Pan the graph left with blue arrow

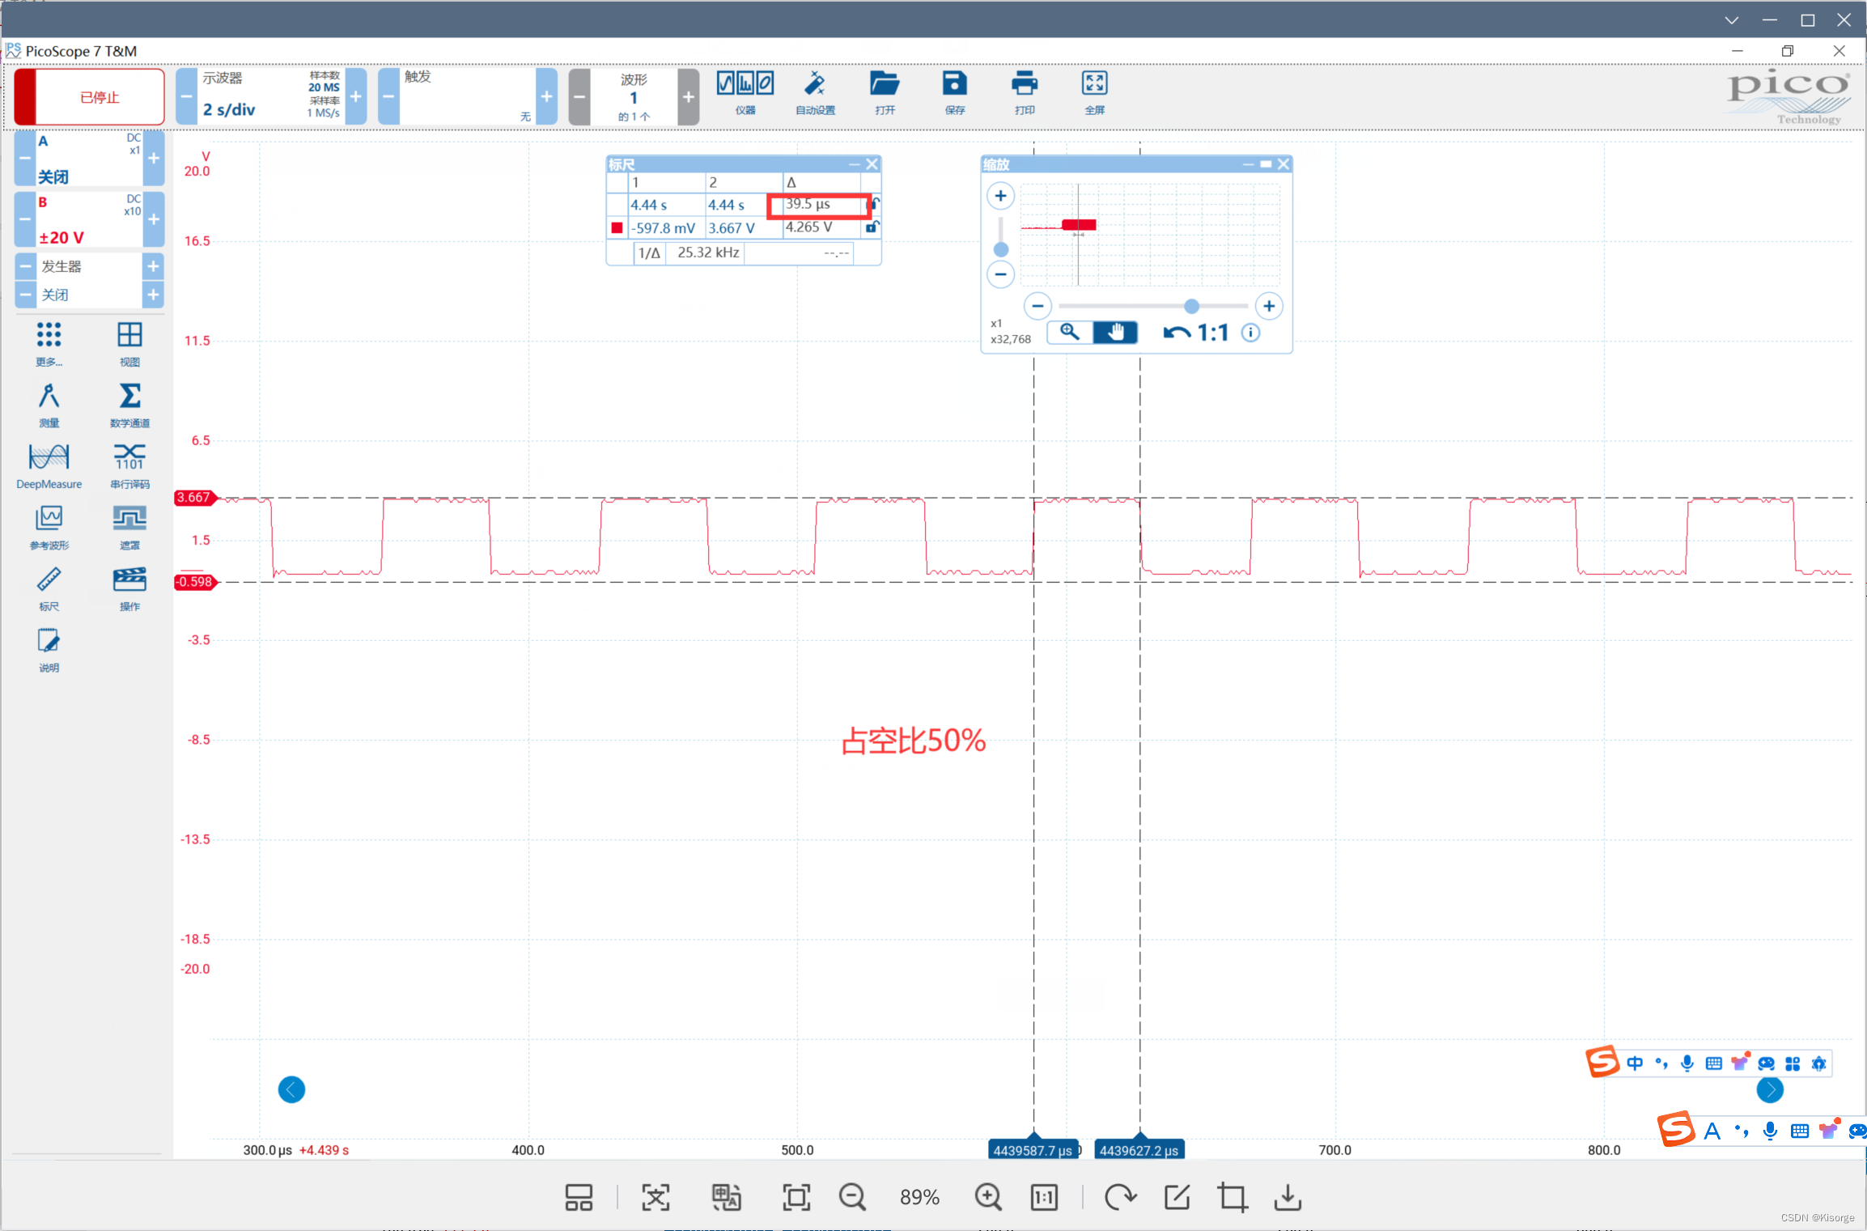[x=291, y=1089]
